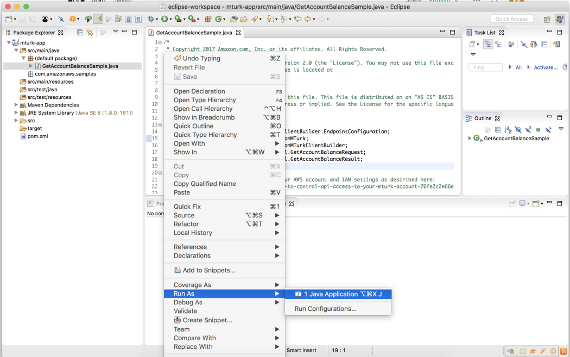This screenshot has width=570, height=357.
Task: Open the Run button dropdown arrow
Action: point(170,19)
